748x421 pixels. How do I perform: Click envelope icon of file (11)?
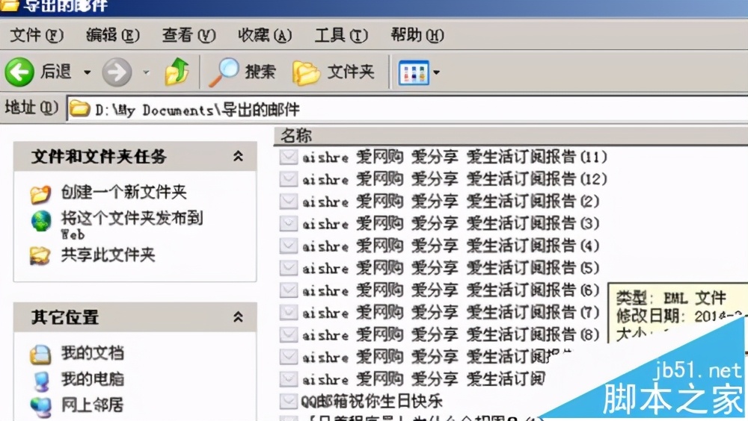point(289,157)
